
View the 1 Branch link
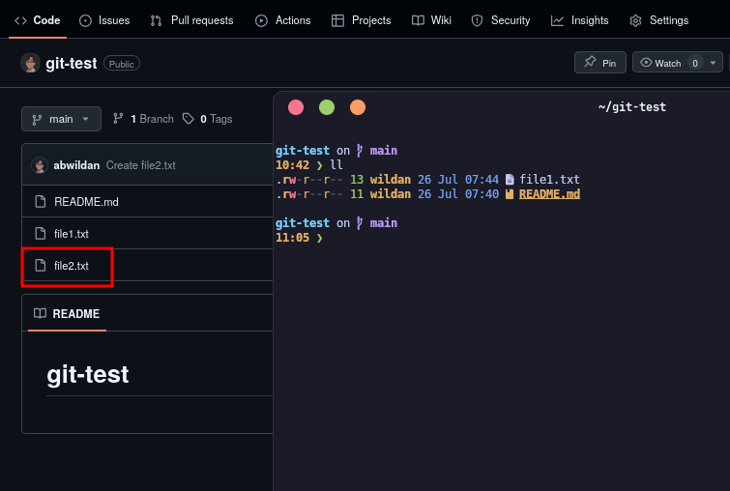(x=143, y=119)
